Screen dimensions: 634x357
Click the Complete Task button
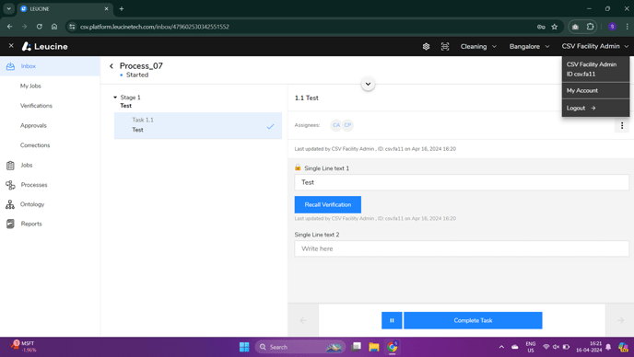click(x=473, y=320)
